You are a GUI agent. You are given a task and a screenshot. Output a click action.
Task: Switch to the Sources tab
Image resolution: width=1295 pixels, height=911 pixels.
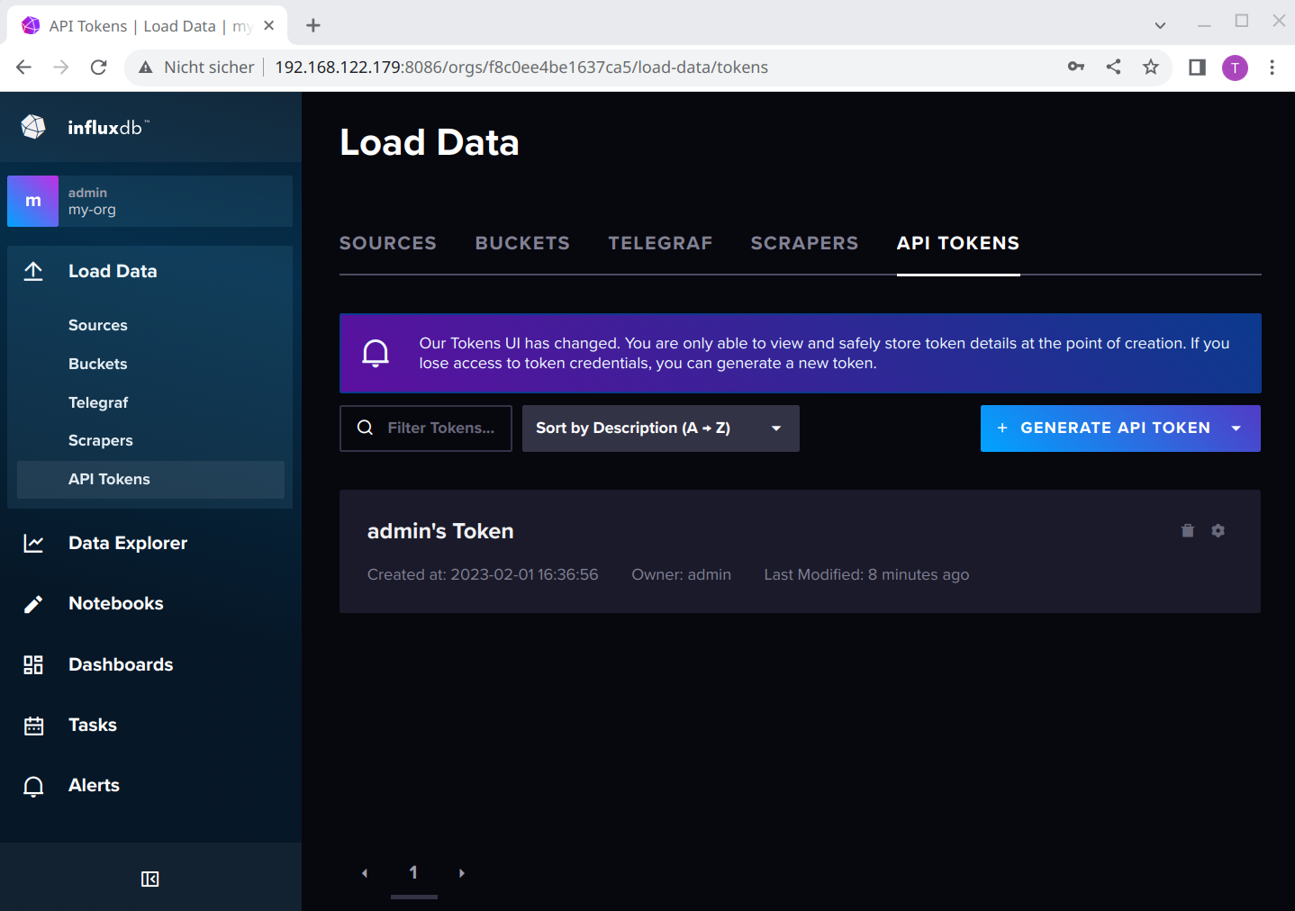point(388,243)
